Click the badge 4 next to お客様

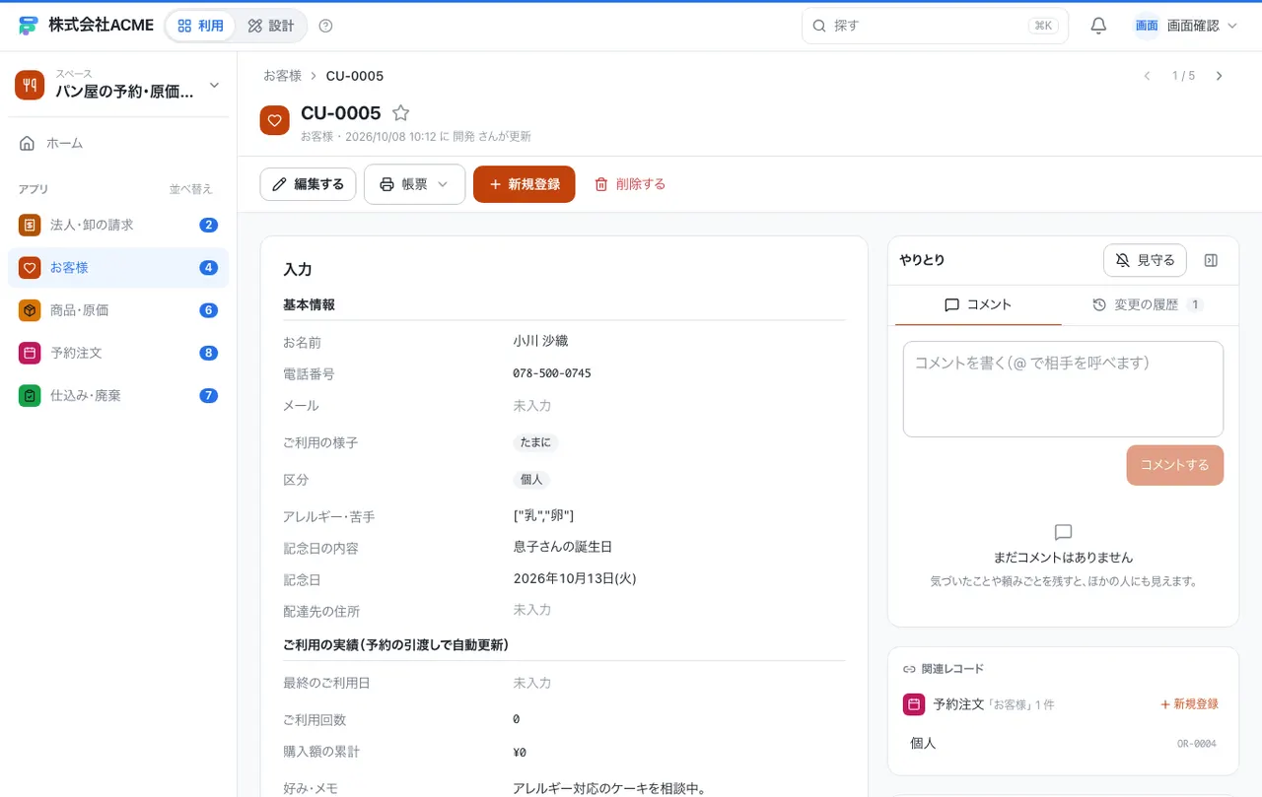[208, 268]
